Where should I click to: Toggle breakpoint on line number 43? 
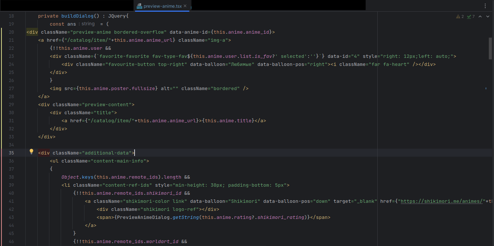(x=11, y=217)
